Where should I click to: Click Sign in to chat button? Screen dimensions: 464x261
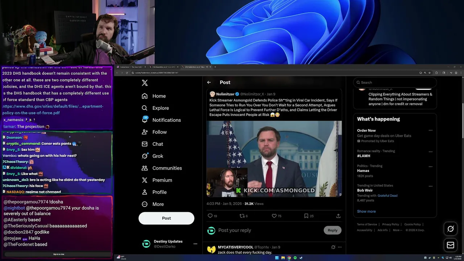point(59,254)
